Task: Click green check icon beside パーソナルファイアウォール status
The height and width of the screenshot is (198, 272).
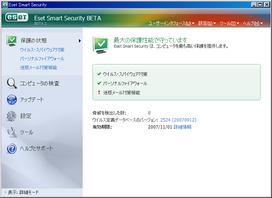Action: pyautogui.click(x=99, y=83)
